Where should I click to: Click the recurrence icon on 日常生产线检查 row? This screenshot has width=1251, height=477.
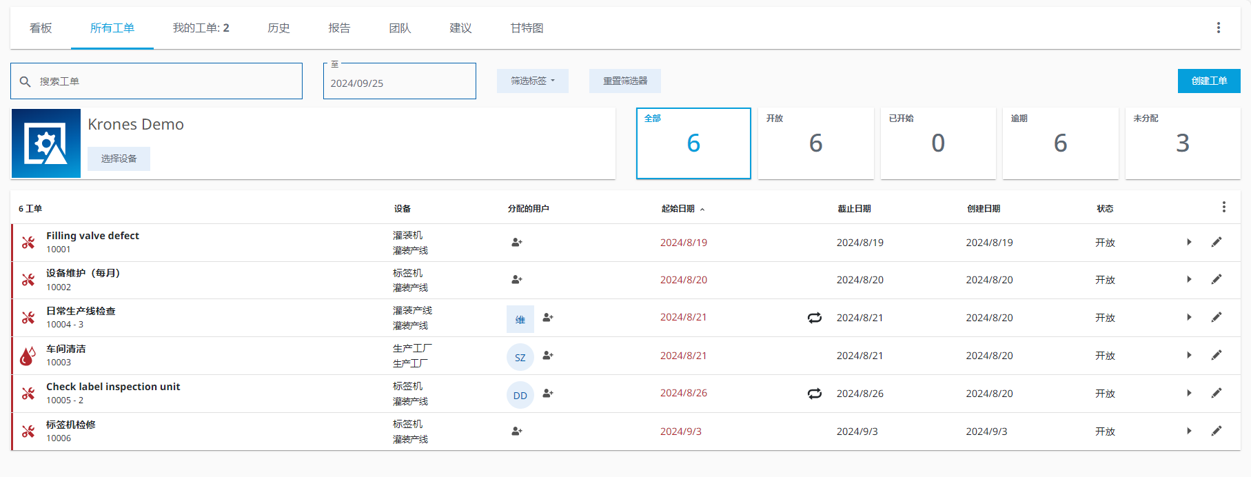814,318
